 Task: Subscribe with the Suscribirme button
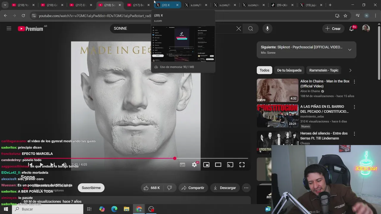(x=91, y=188)
